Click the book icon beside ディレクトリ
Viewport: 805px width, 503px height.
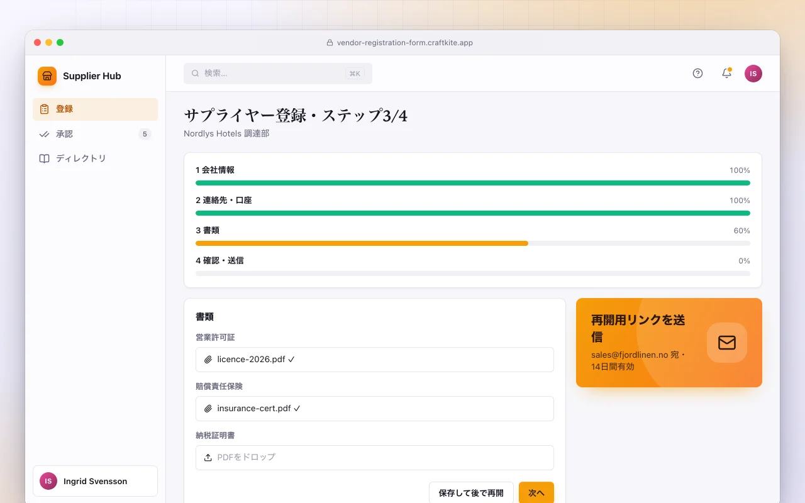click(x=44, y=158)
